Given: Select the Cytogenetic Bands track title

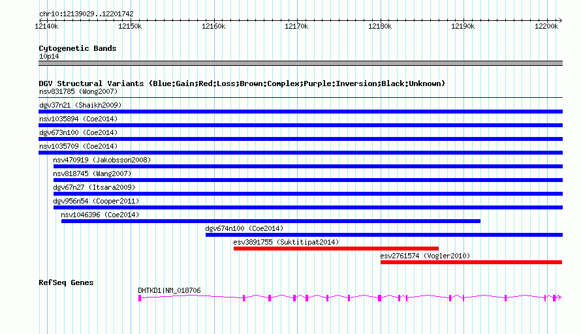Looking at the screenshot, I should [x=78, y=48].
